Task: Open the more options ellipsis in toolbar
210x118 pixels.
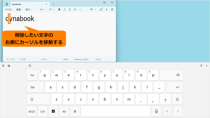Action: point(80,10)
